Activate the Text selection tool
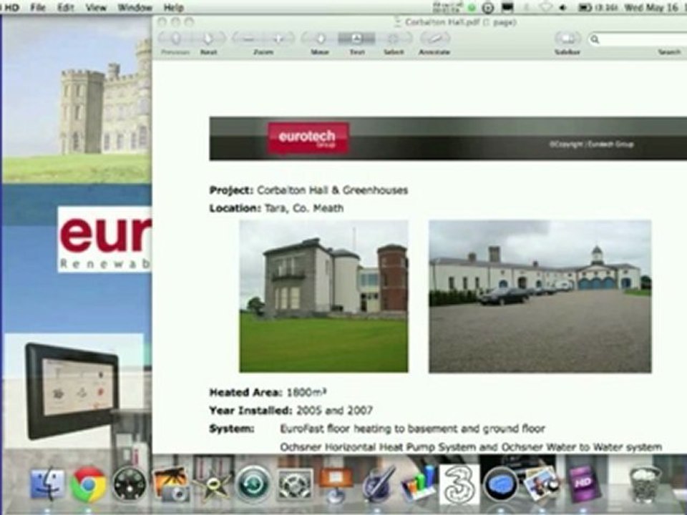 coord(356,39)
